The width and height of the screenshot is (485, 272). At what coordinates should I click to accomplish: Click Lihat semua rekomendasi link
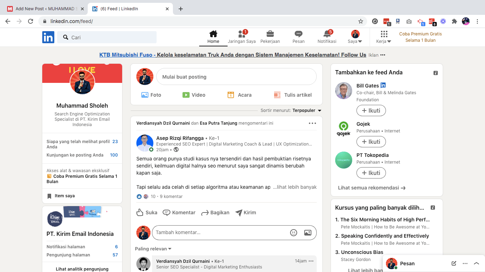[x=372, y=188]
